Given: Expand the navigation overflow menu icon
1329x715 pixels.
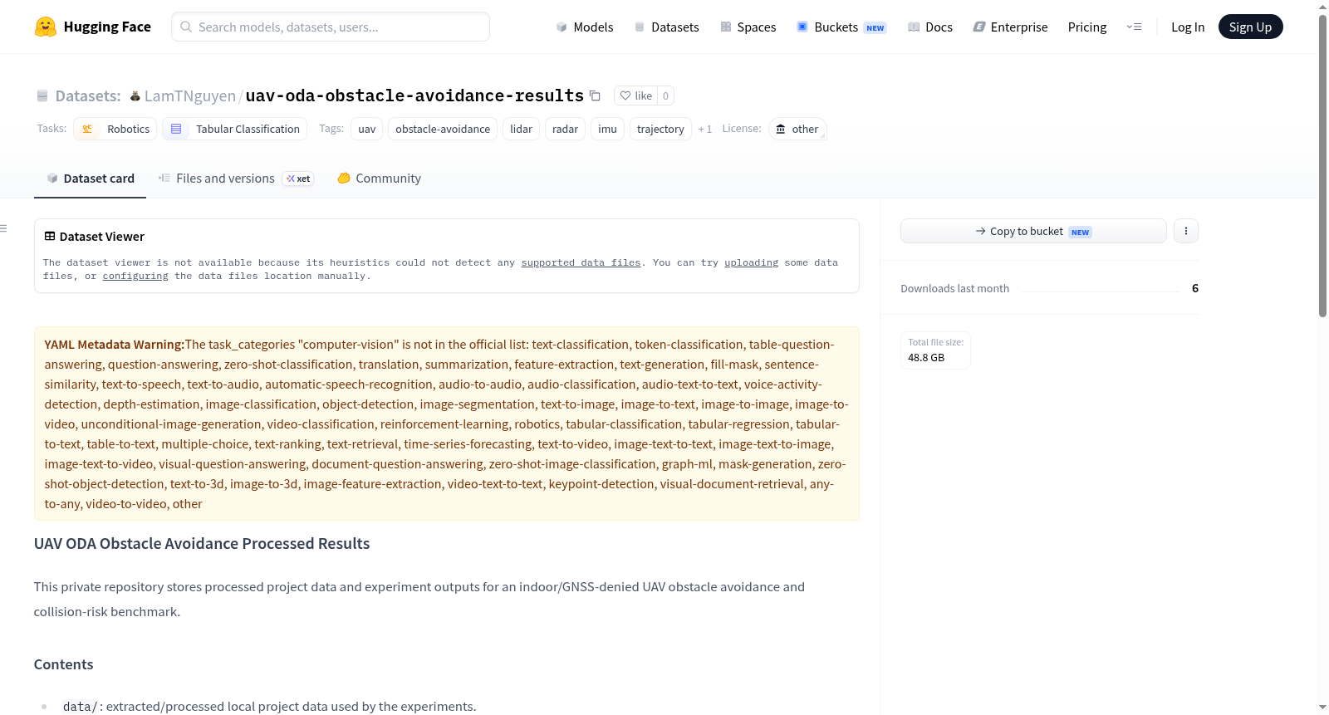Looking at the screenshot, I should (1134, 27).
